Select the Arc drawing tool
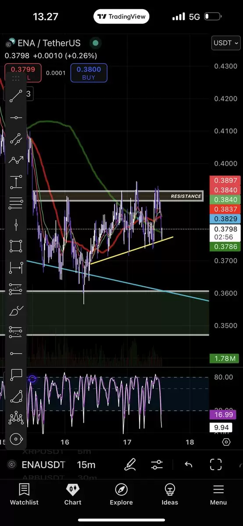Screen dimensions: 243x526 16,396
